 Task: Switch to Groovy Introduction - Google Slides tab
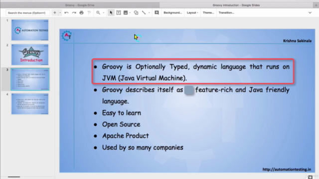pos(236,5)
